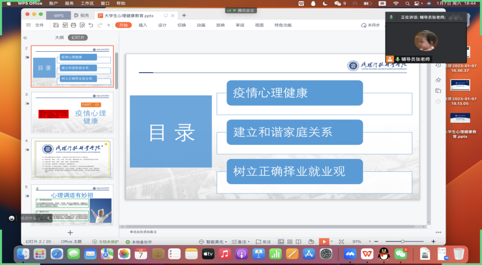This screenshot has height=265, width=482.
Task: Switch panel to 大纲 outline view
Action: pos(59,37)
